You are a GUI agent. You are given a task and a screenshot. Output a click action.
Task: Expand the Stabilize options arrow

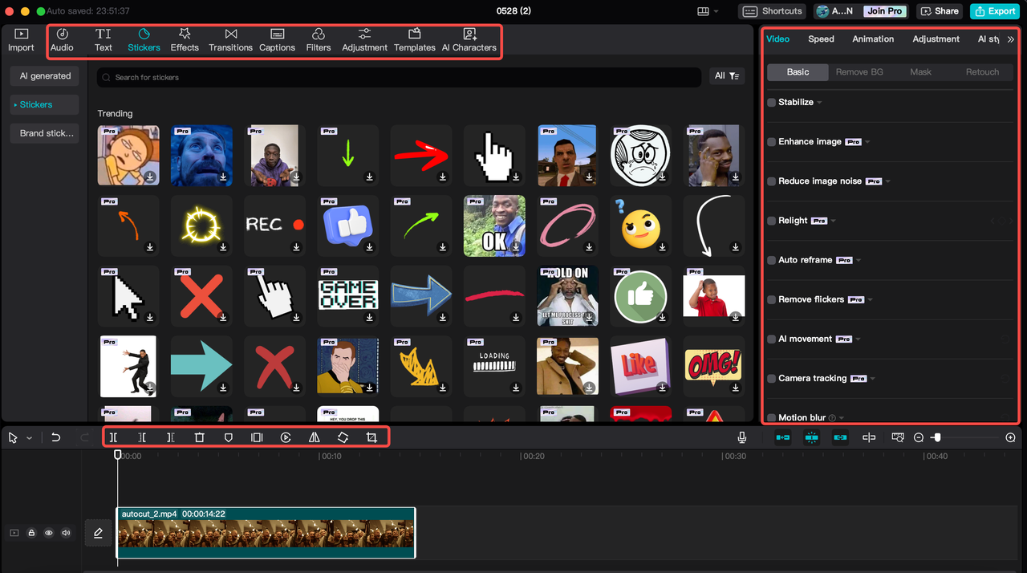pyautogui.click(x=819, y=103)
